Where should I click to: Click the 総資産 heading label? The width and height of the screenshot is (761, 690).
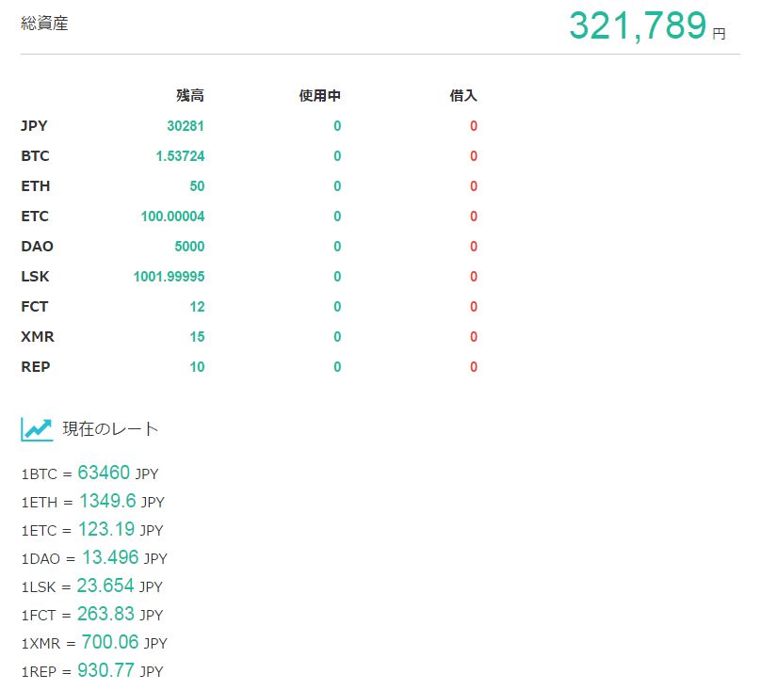[44, 24]
